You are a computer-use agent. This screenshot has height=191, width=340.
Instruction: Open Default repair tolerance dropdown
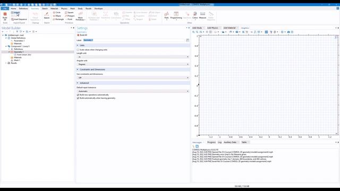(x=133, y=91)
